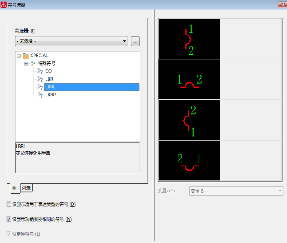Click the 特殊符号 category icon
Screen dimensions: 287x243
click(33, 63)
